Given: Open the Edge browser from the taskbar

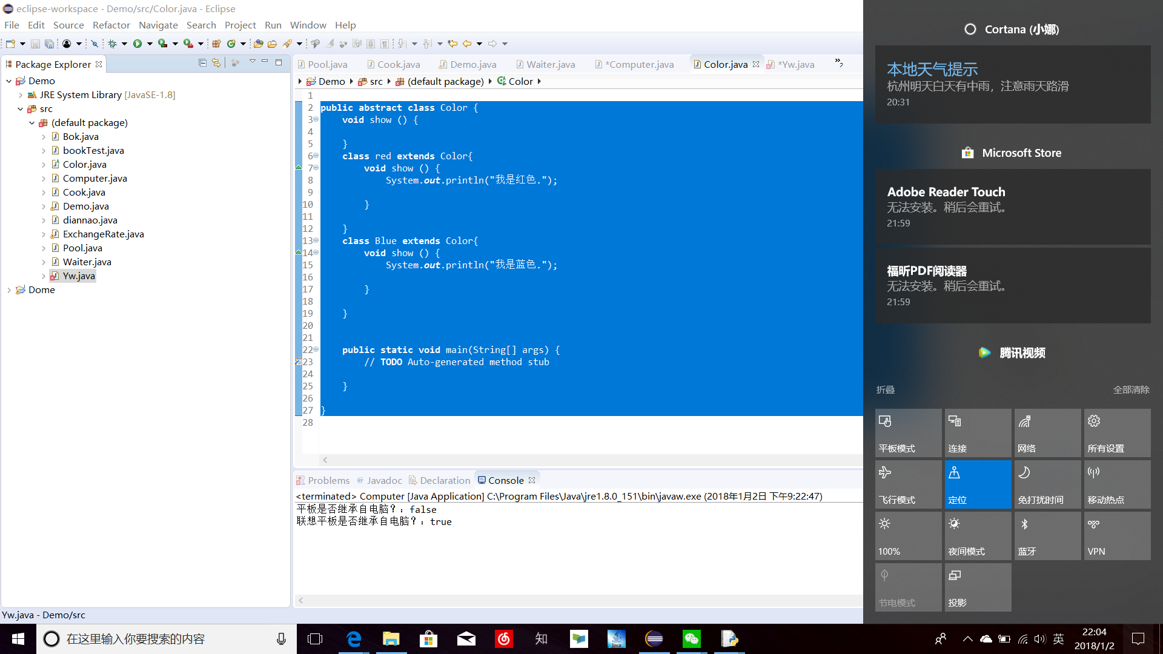Looking at the screenshot, I should (354, 639).
